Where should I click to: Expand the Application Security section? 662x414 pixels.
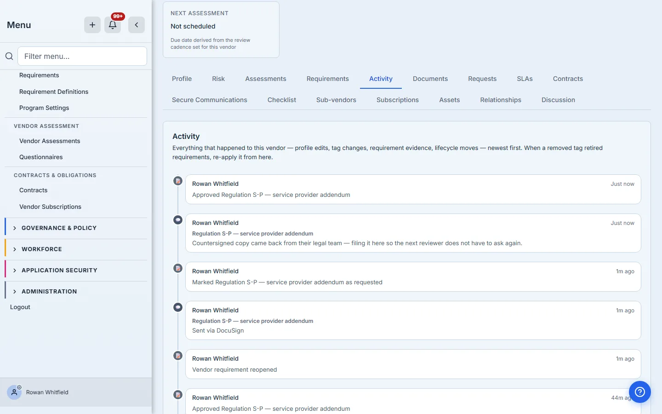coord(76,270)
